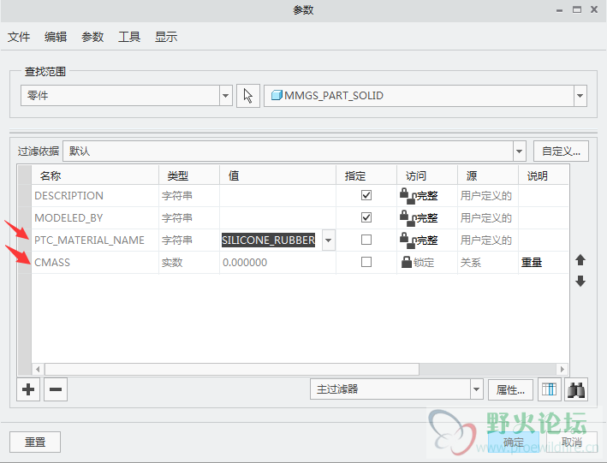
Task: Open the 文件 menu
Action: [x=19, y=37]
